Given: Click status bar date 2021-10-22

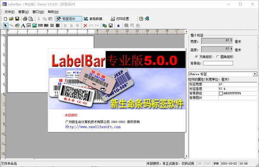Looking at the screenshot, I should click(x=229, y=164).
